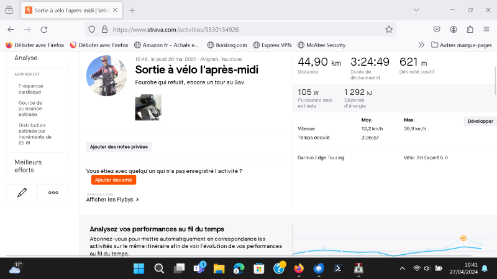
Task: Open the Firefox account icon
Action: click(x=454, y=29)
